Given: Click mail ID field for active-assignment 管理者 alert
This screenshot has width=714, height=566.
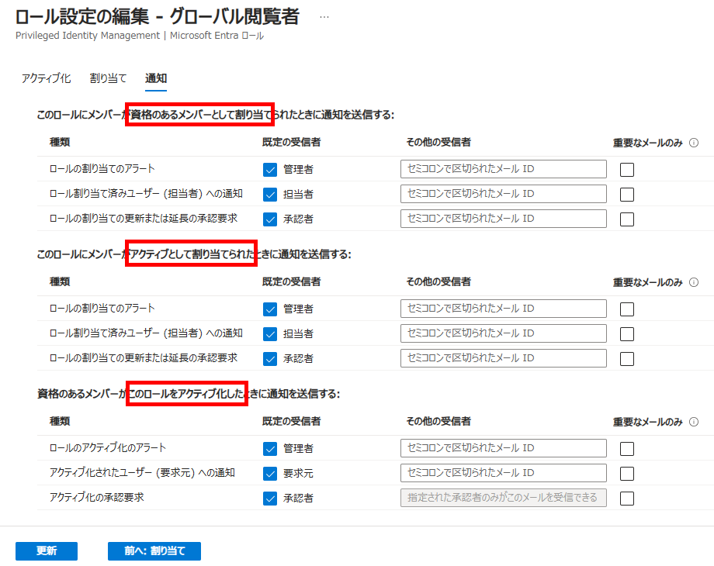Looking at the screenshot, I should (504, 309).
